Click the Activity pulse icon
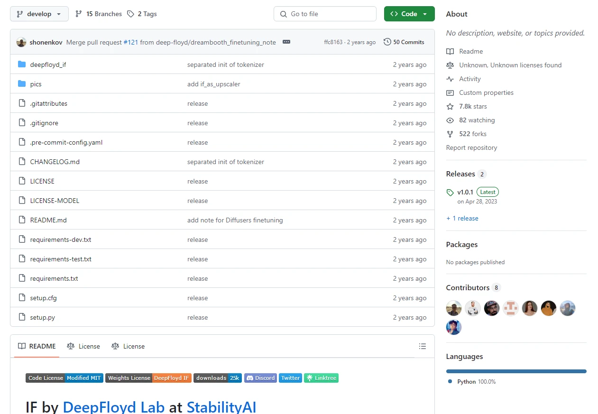This screenshot has height=414, width=598. point(450,79)
